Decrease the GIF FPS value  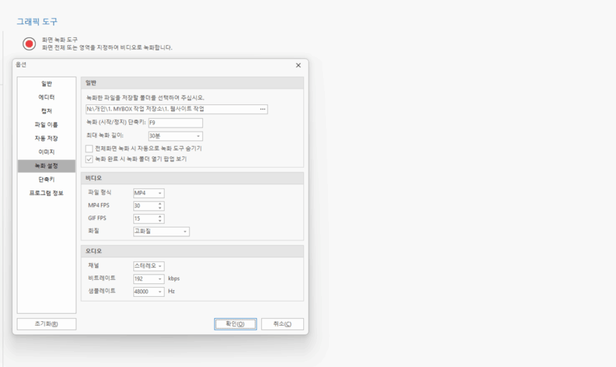point(160,220)
